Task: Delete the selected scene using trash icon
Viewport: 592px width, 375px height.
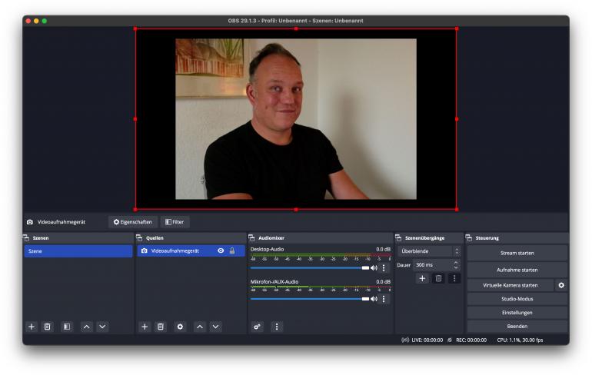Action: tap(47, 327)
